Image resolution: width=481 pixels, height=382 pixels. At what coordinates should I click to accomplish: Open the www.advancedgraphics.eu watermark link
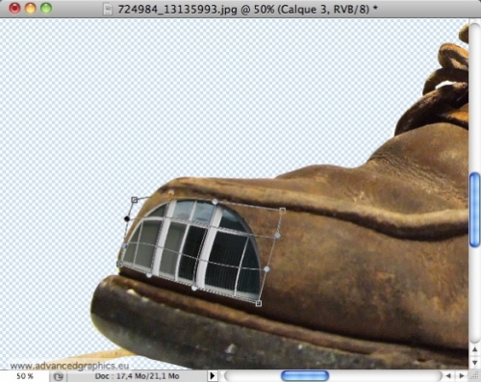click(69, 366)
